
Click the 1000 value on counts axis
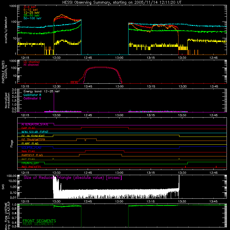pyautogui.click(x=13, y=6)
